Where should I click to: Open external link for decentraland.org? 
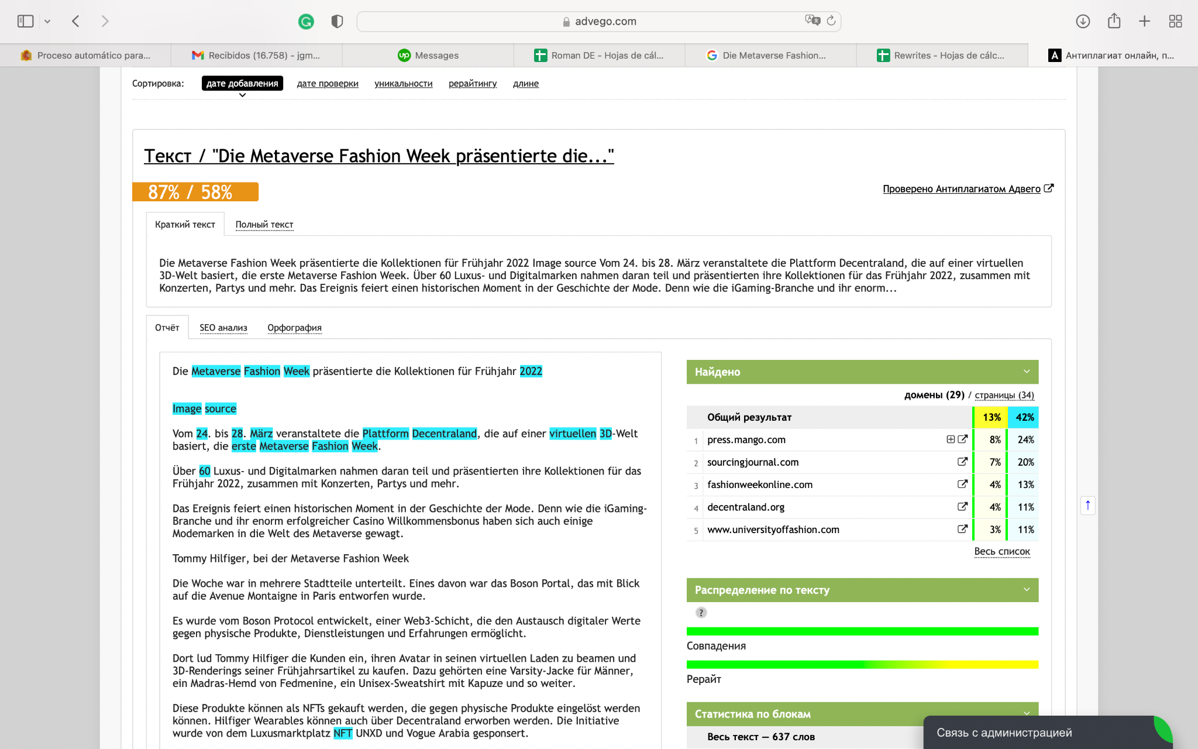pos(962,507)
